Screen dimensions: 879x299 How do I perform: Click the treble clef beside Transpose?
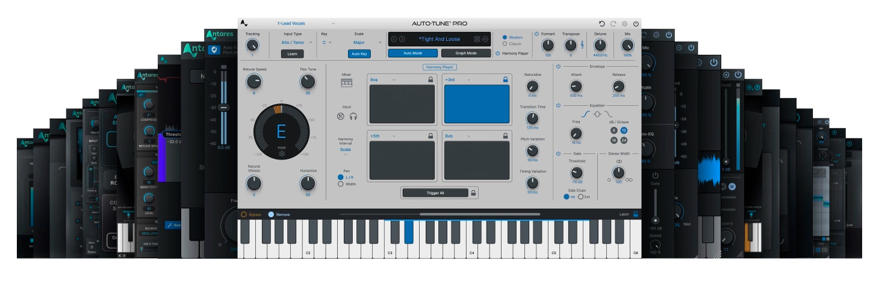point(582,45)
